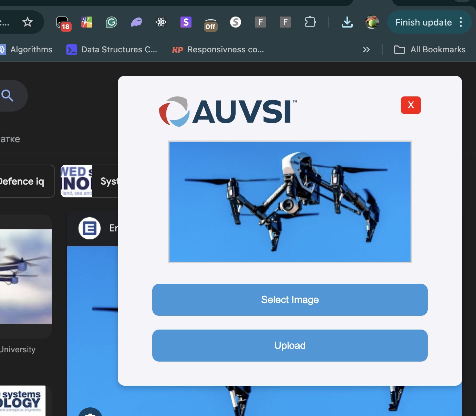Open the Data Structures bookmark
The image size is (476, 416).
pos(112,50)
